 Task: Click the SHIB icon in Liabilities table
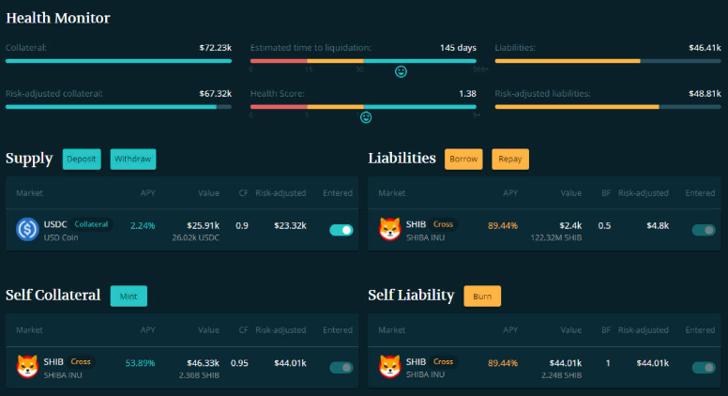point(389,229)
